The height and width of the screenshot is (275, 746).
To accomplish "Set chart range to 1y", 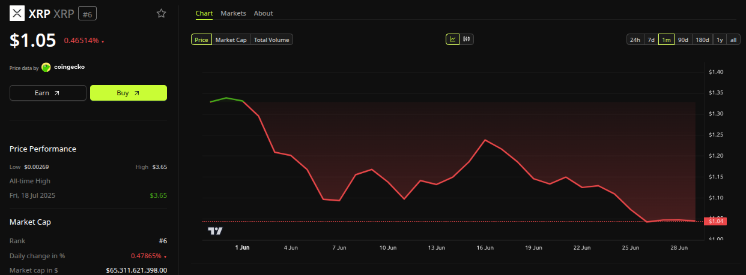I will click(720, 40).
